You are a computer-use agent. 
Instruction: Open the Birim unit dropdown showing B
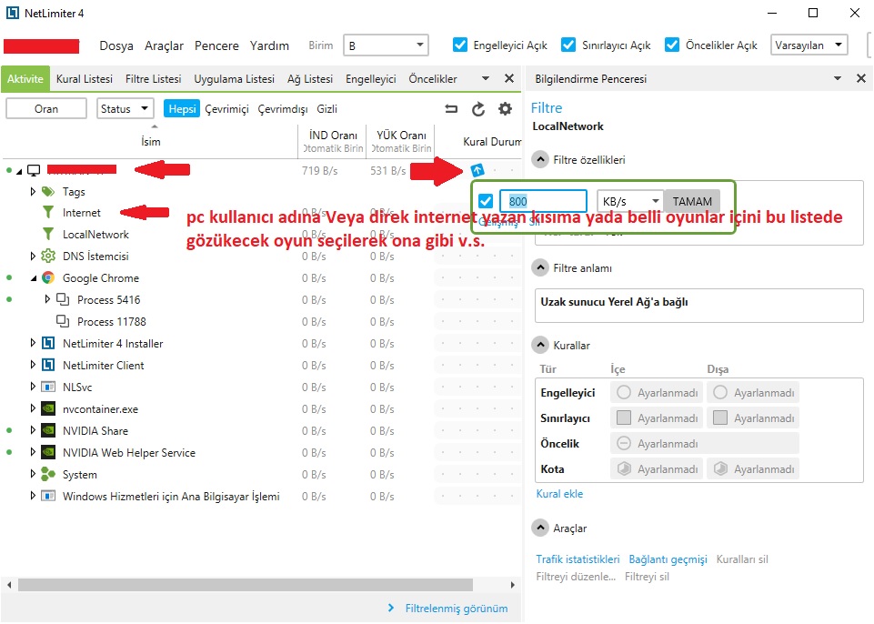click(386, 45)
